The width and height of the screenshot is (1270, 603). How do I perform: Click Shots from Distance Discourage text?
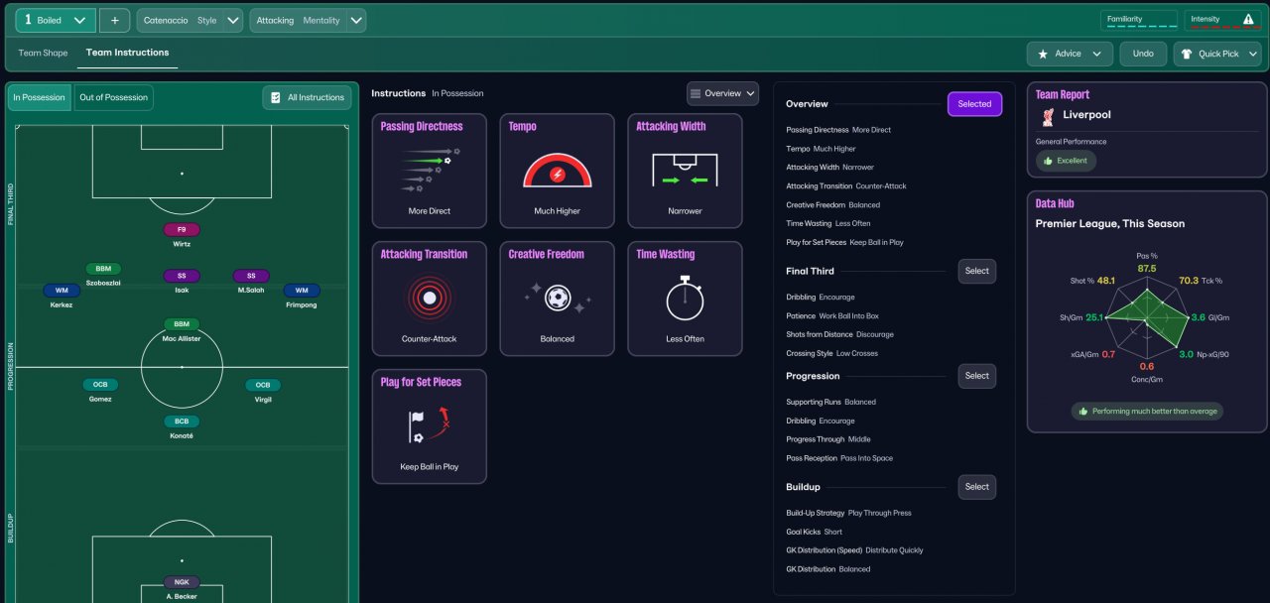[839, 334]
